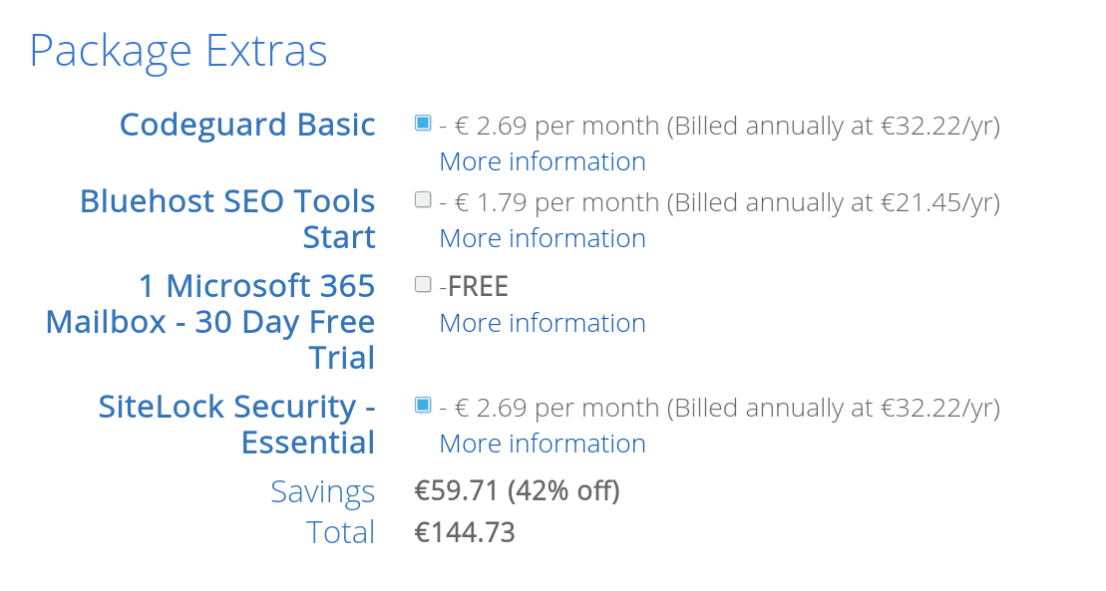Open More information for SiteLock Security
The width and height of the screenshot is (1106, 591).
(543, 443)
